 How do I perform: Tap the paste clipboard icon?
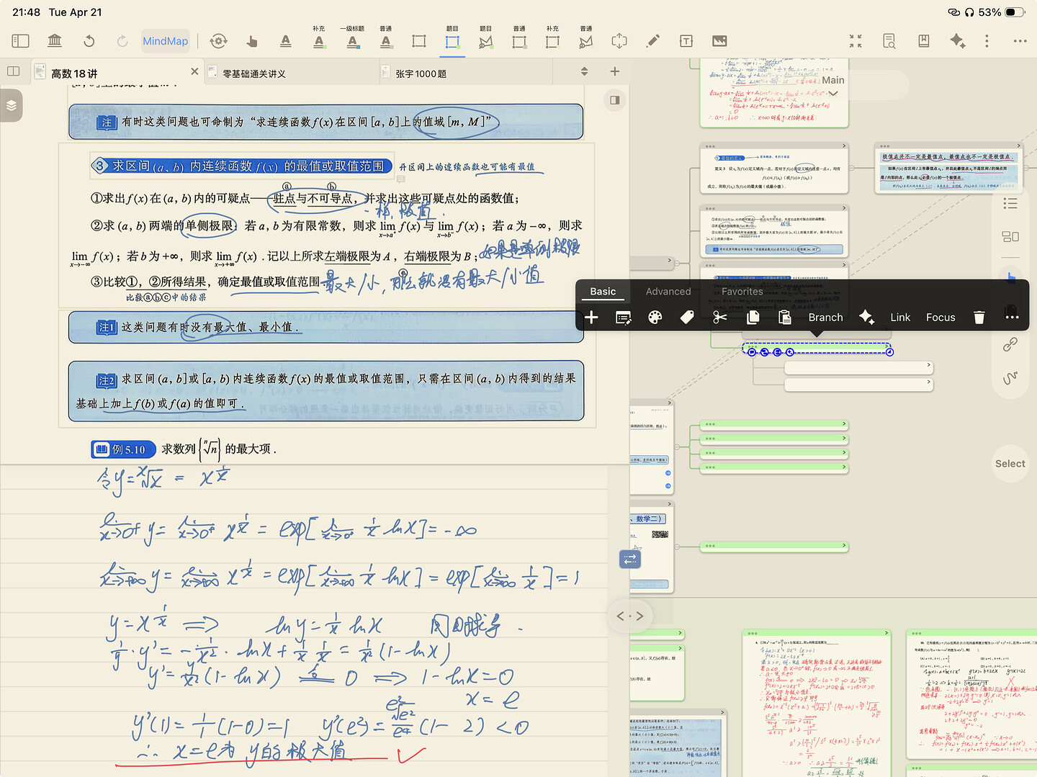pos(785,318)
